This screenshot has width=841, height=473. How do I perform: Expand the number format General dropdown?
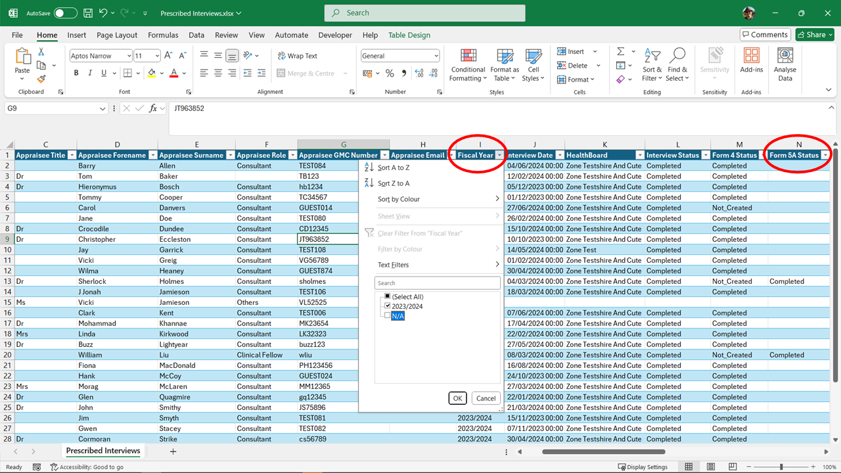pos(435,56)
